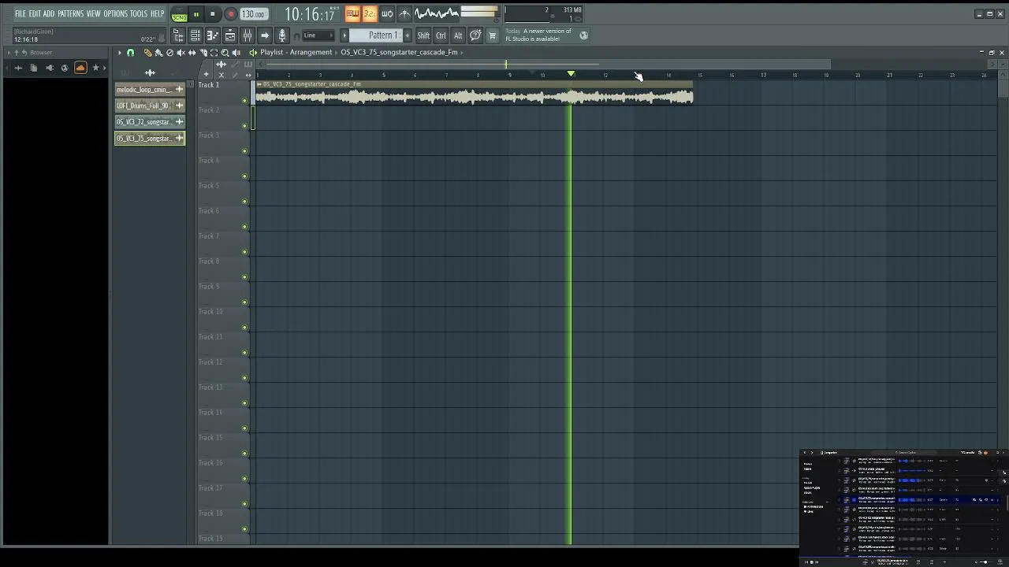Open the audio clip's menu in Track 1

pos(259,83)
